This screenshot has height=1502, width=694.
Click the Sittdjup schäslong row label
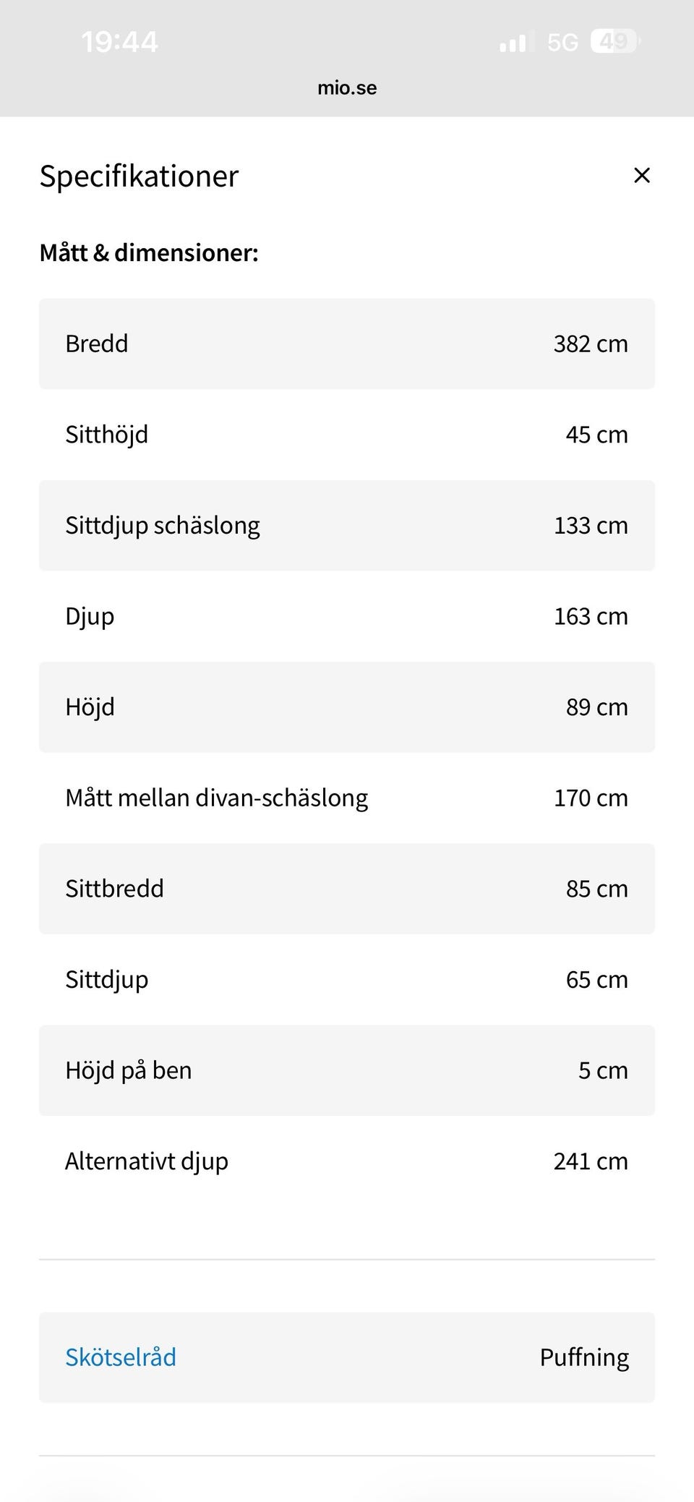click(x=163, y=526)
